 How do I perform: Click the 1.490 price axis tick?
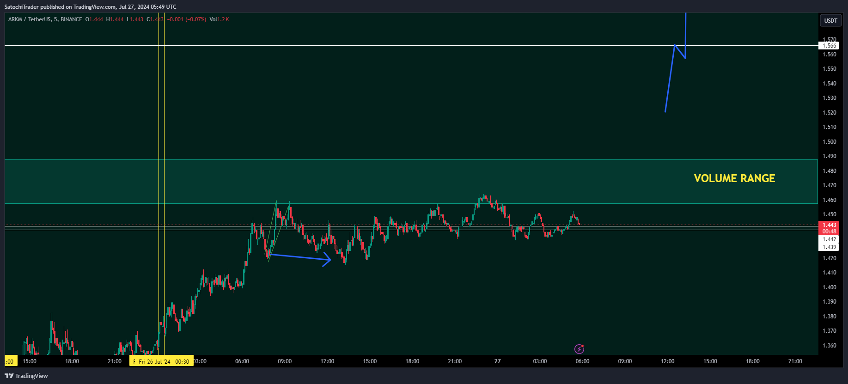(x=829, y=156)
